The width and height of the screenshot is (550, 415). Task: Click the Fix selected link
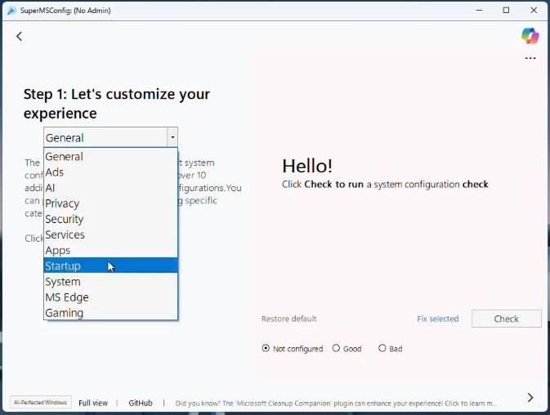[438, 319]
